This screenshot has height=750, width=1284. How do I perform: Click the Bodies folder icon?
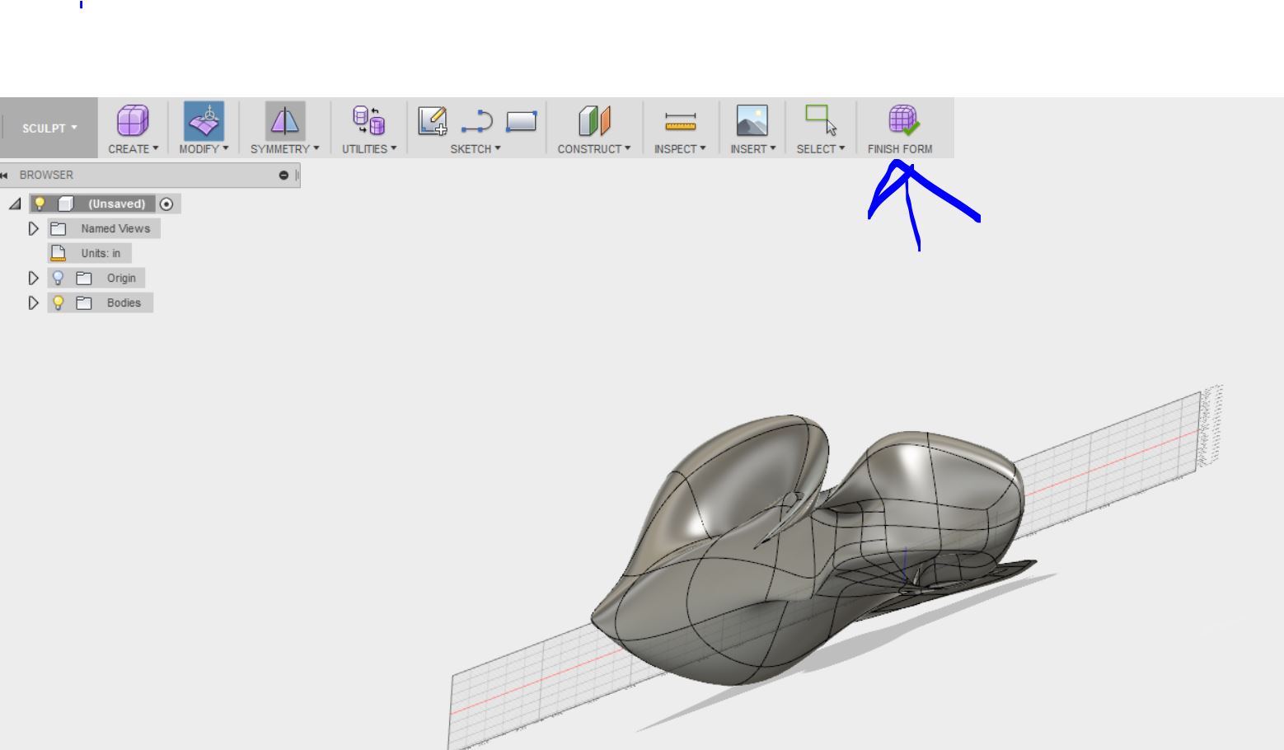(83, 302)
